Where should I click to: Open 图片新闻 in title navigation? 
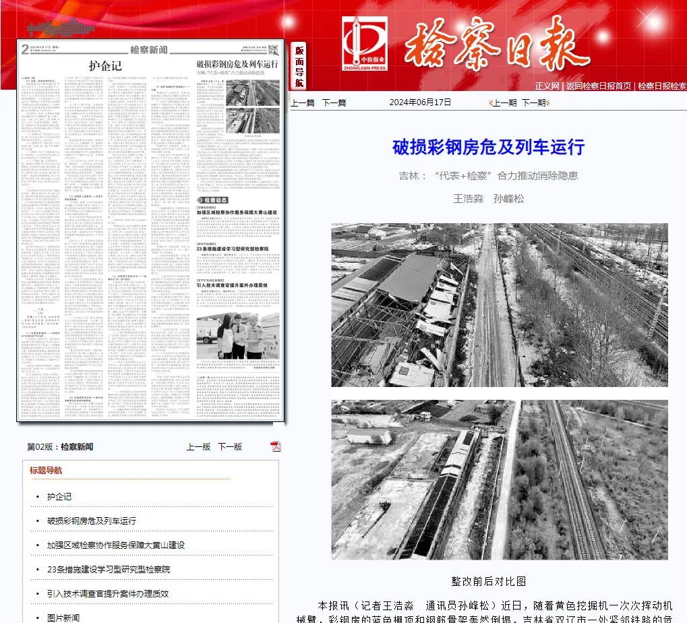click(63, 618)
